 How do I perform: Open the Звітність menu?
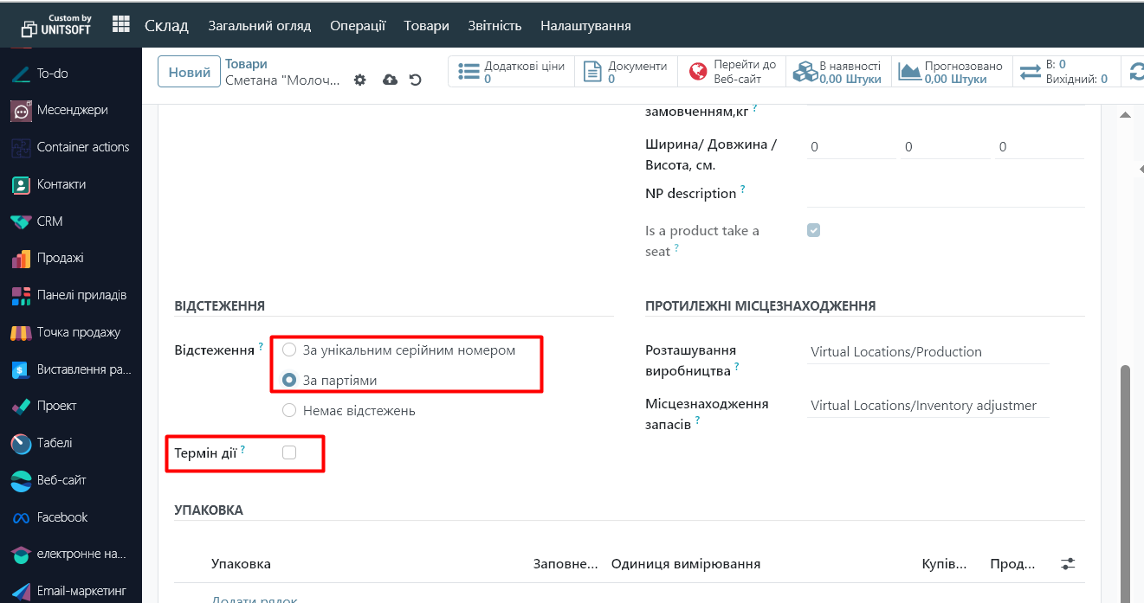click(494, 26)
